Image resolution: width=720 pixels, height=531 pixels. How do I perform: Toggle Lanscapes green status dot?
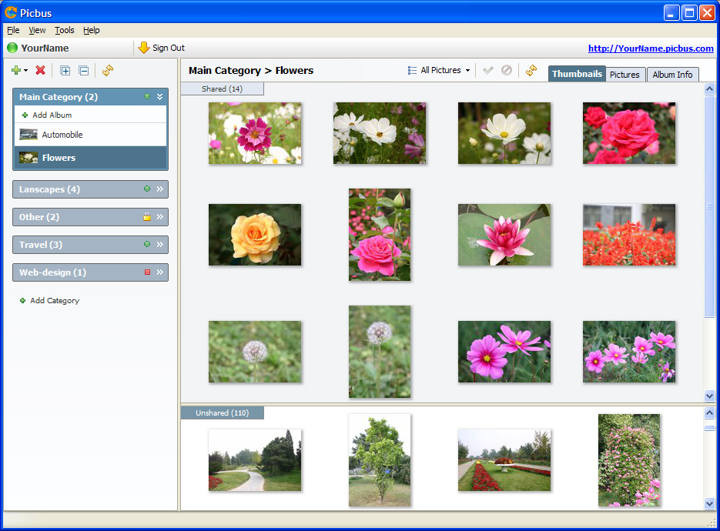click(147, 189)
